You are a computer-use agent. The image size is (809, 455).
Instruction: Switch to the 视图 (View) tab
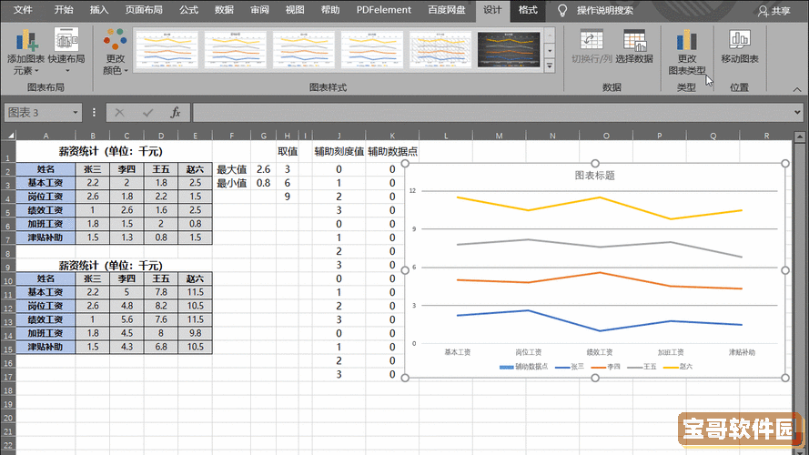(295, 10)
